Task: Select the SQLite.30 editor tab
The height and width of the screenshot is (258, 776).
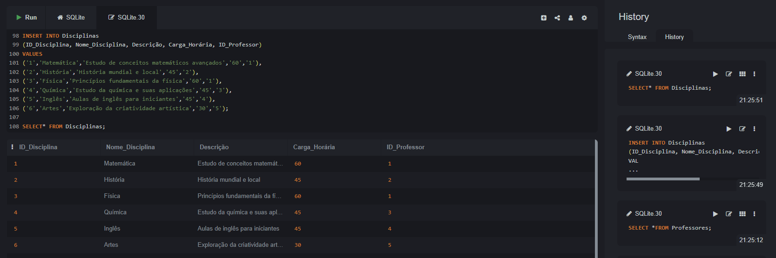Action: point(127,18)
